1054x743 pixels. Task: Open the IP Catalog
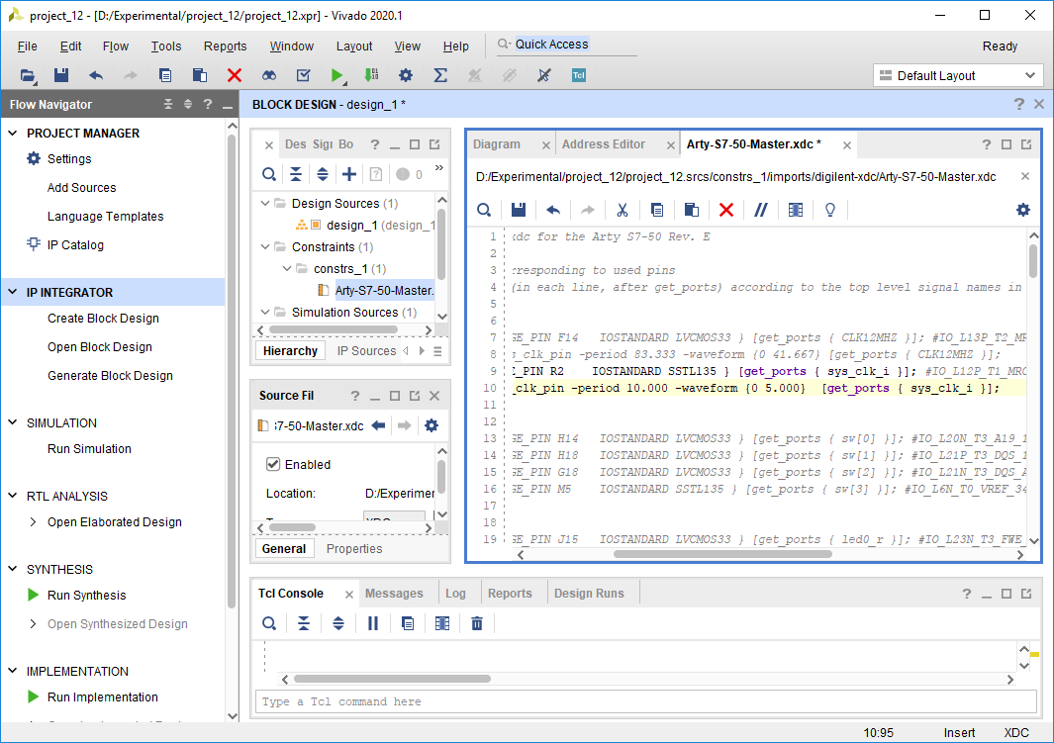point(75,245)
